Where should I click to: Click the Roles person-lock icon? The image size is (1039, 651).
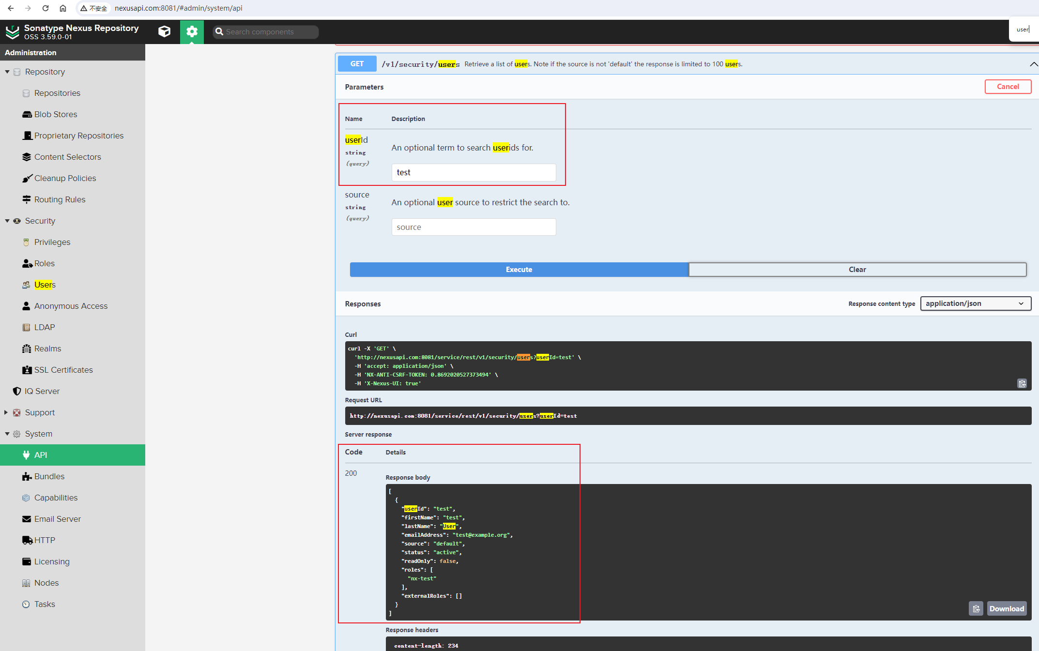point(27,263)
